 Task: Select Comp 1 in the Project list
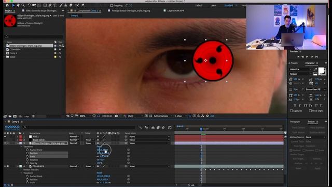(x=13, y=53)
